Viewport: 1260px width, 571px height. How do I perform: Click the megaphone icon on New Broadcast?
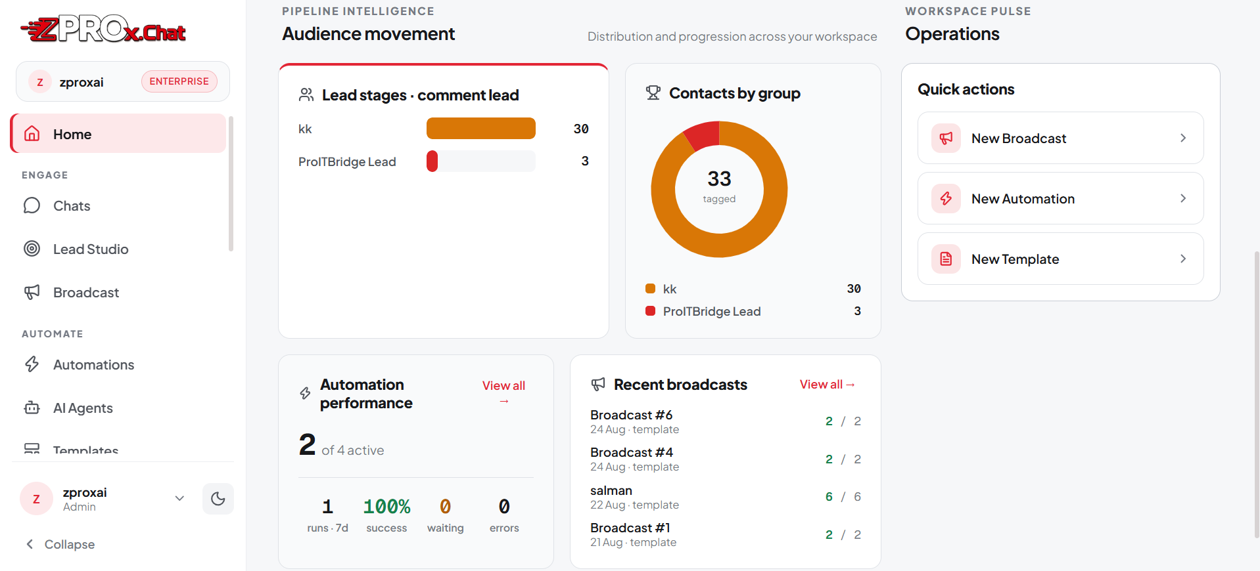coord(946,138)
